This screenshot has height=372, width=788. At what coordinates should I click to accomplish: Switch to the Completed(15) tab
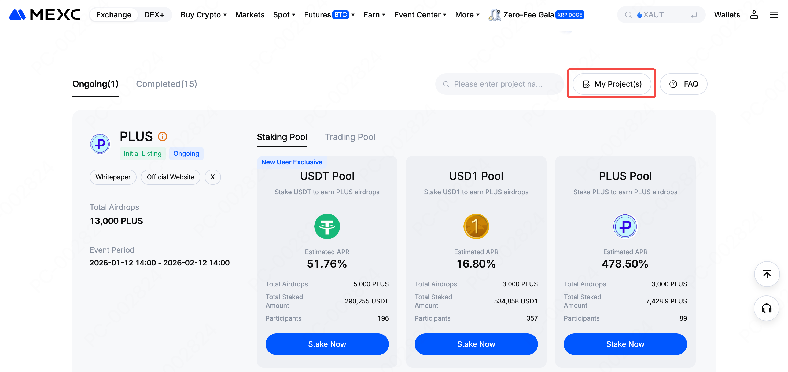[166, 84]
